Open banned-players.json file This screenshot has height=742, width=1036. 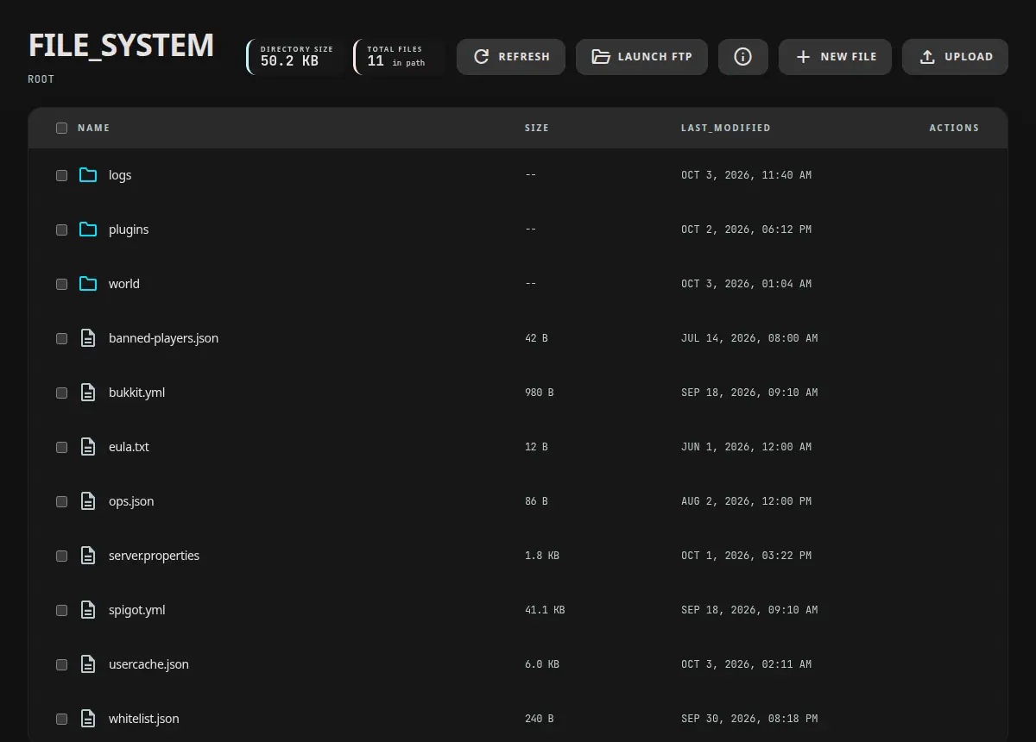163,338
